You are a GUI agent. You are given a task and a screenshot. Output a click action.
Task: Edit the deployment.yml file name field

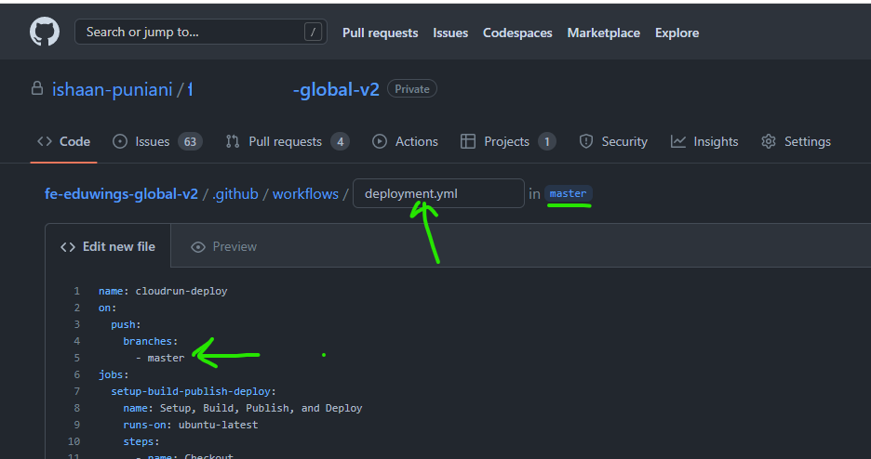[438, 193]
